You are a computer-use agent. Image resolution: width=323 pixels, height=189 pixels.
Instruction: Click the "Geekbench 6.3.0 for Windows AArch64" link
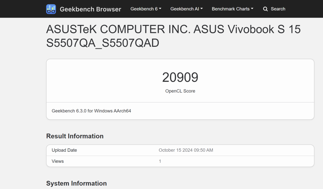click(x=91, y=111)
